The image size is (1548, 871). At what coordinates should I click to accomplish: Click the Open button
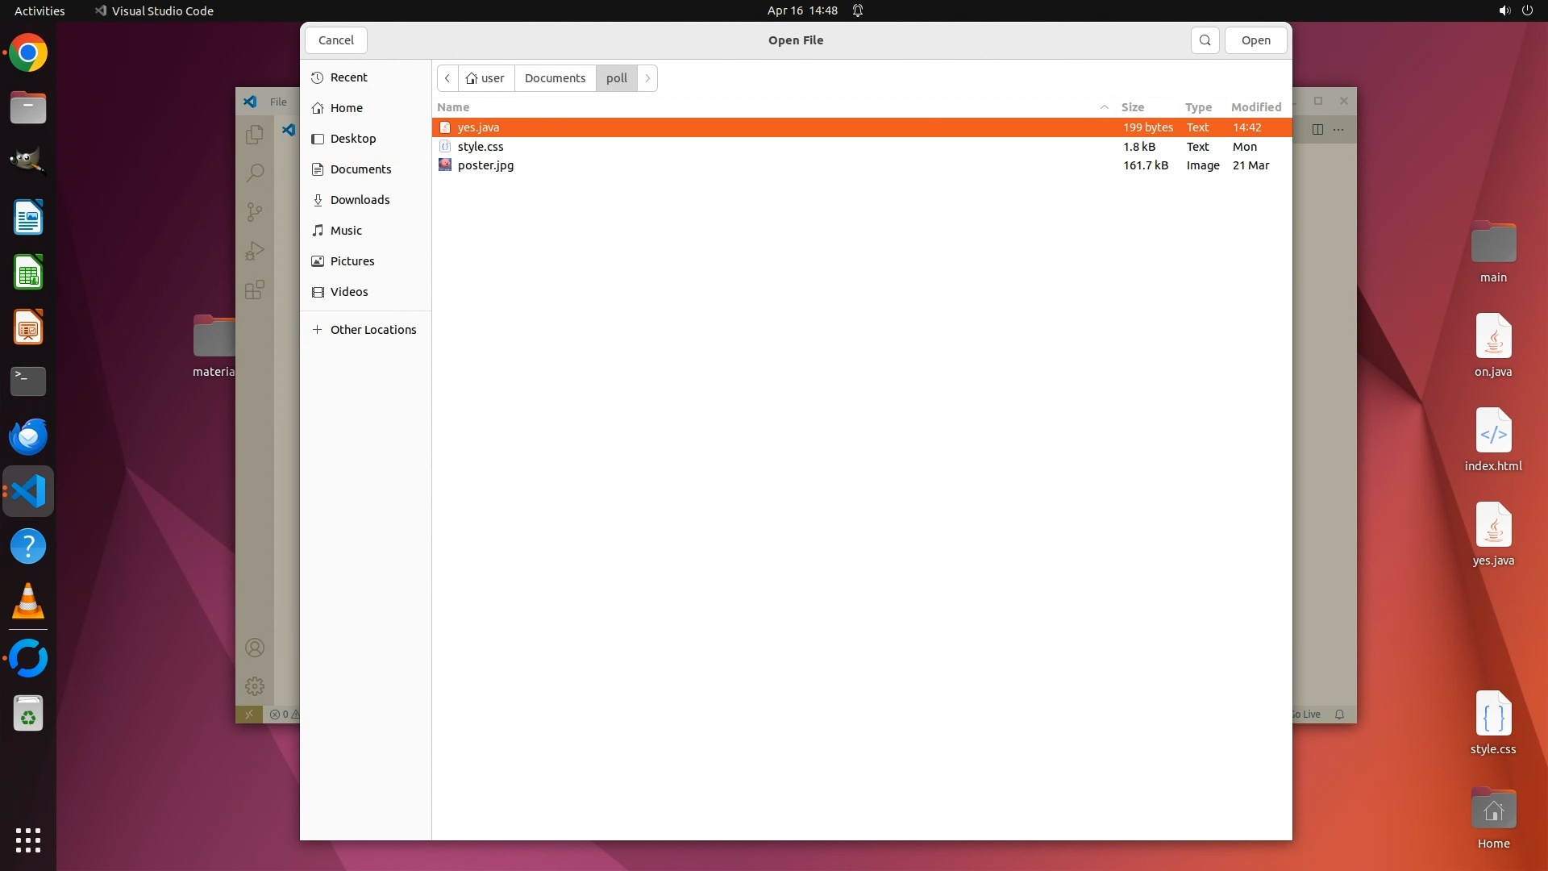pyautogui.click(x=1255, y=40)
